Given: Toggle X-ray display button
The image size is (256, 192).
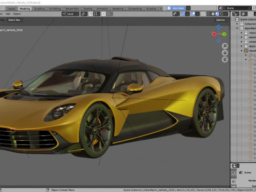Looking at the screenshot, I should click(203, 14).
